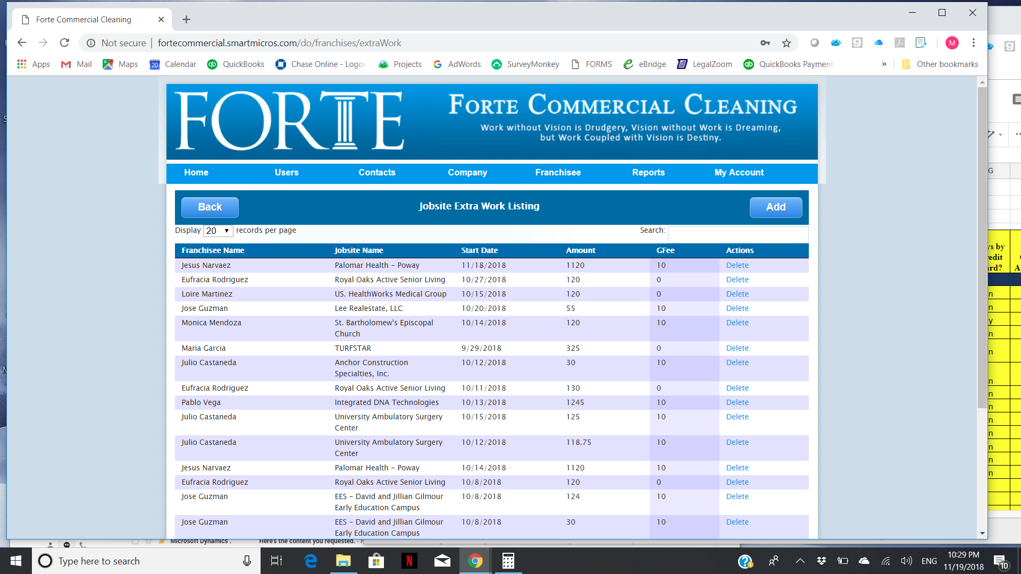Open the profile avatar M icon
The width and height of the screenshot is (1021, 574).
[x=952, y=43]
